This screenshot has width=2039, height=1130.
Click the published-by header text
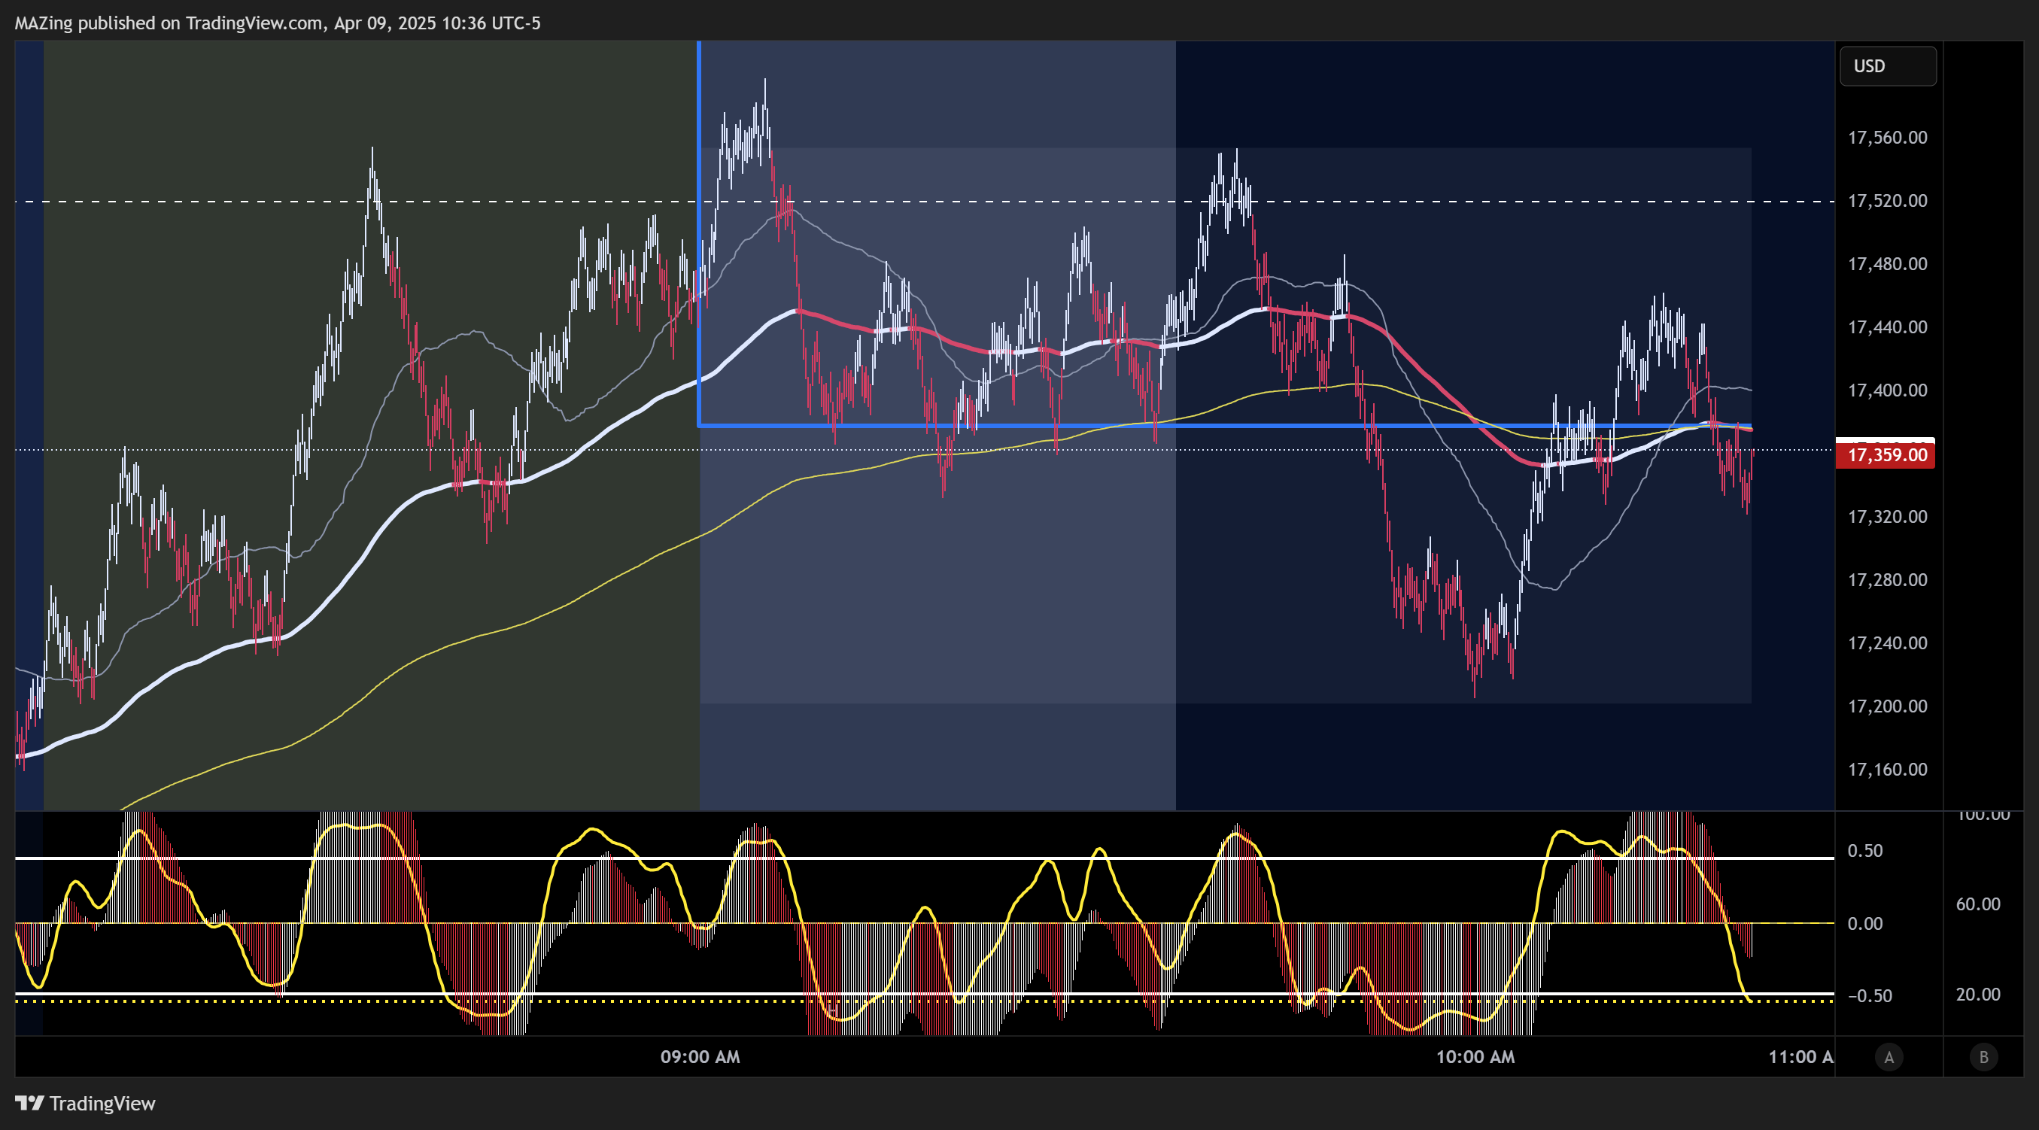[277, 23]
